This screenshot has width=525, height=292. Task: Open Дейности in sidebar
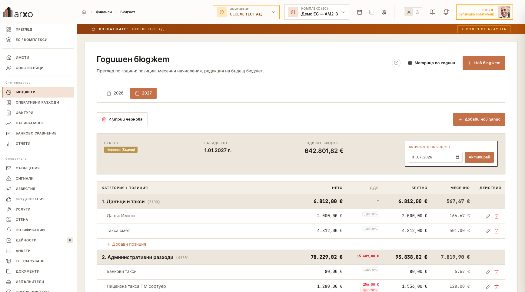point(38,240)
